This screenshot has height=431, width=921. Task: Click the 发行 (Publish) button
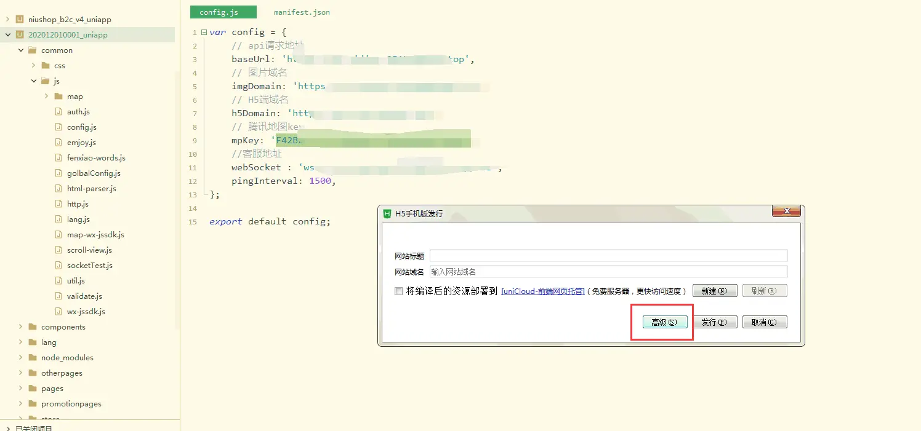pos(714,322)
